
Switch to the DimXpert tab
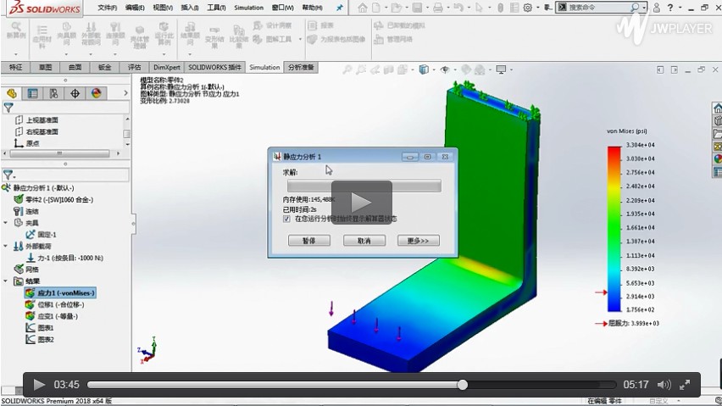[x=167, y=67]
